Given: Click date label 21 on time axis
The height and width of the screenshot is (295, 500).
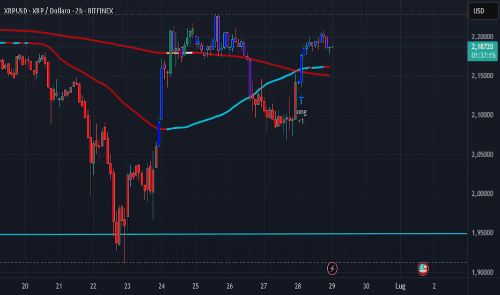Looking at the screenshot, I should point(59,286).
